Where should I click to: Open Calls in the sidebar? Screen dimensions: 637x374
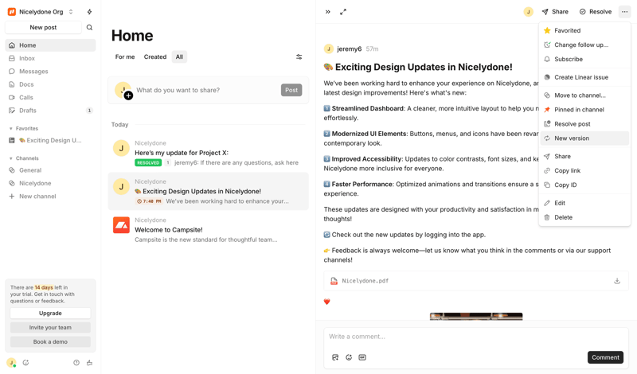50,97
